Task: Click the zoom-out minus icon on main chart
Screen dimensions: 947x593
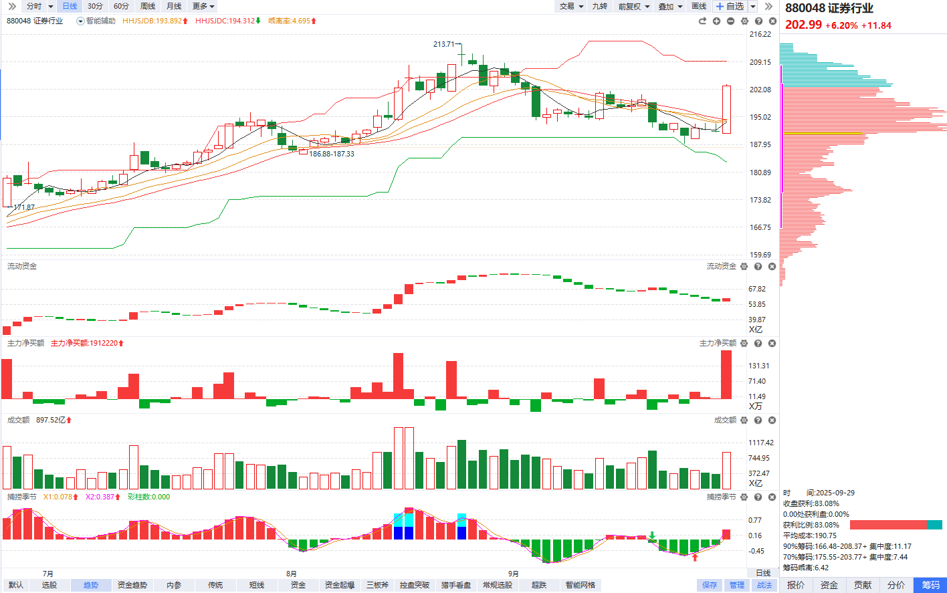Action: (x=730, y=21)
